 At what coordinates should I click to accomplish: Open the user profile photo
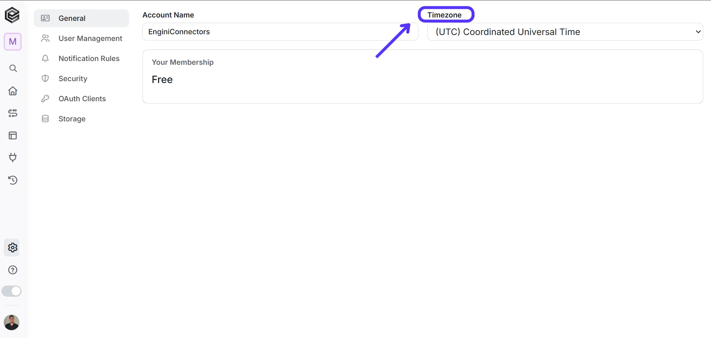[12, 322]
